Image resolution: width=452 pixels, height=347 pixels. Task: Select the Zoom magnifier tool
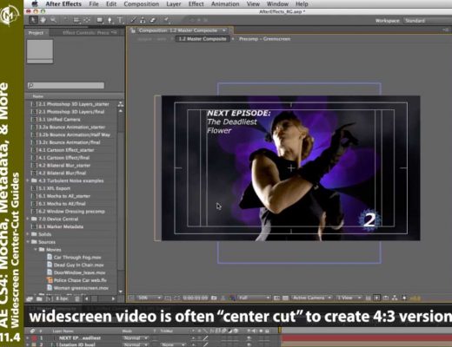point(54,20)
